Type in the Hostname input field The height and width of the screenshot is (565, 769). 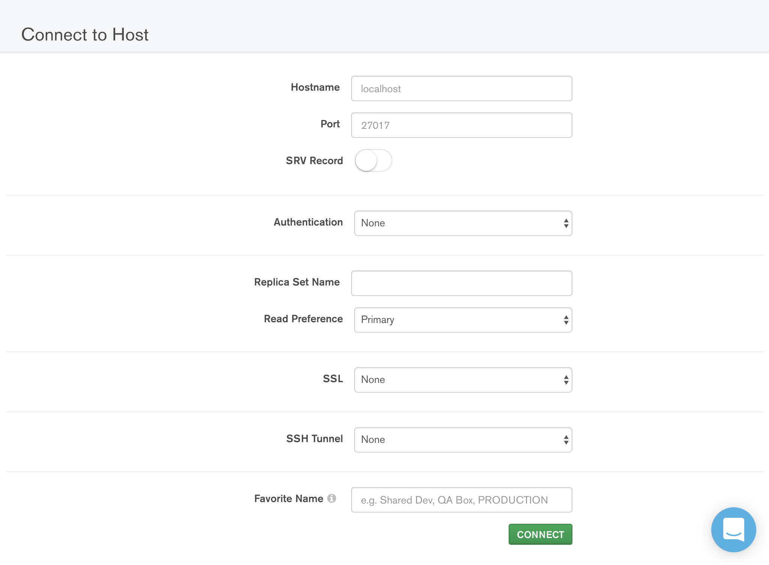click(462, 88)
